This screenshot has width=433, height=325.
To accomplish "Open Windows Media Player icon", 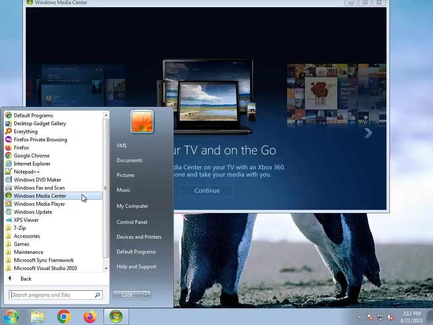I will coord(8,204).
